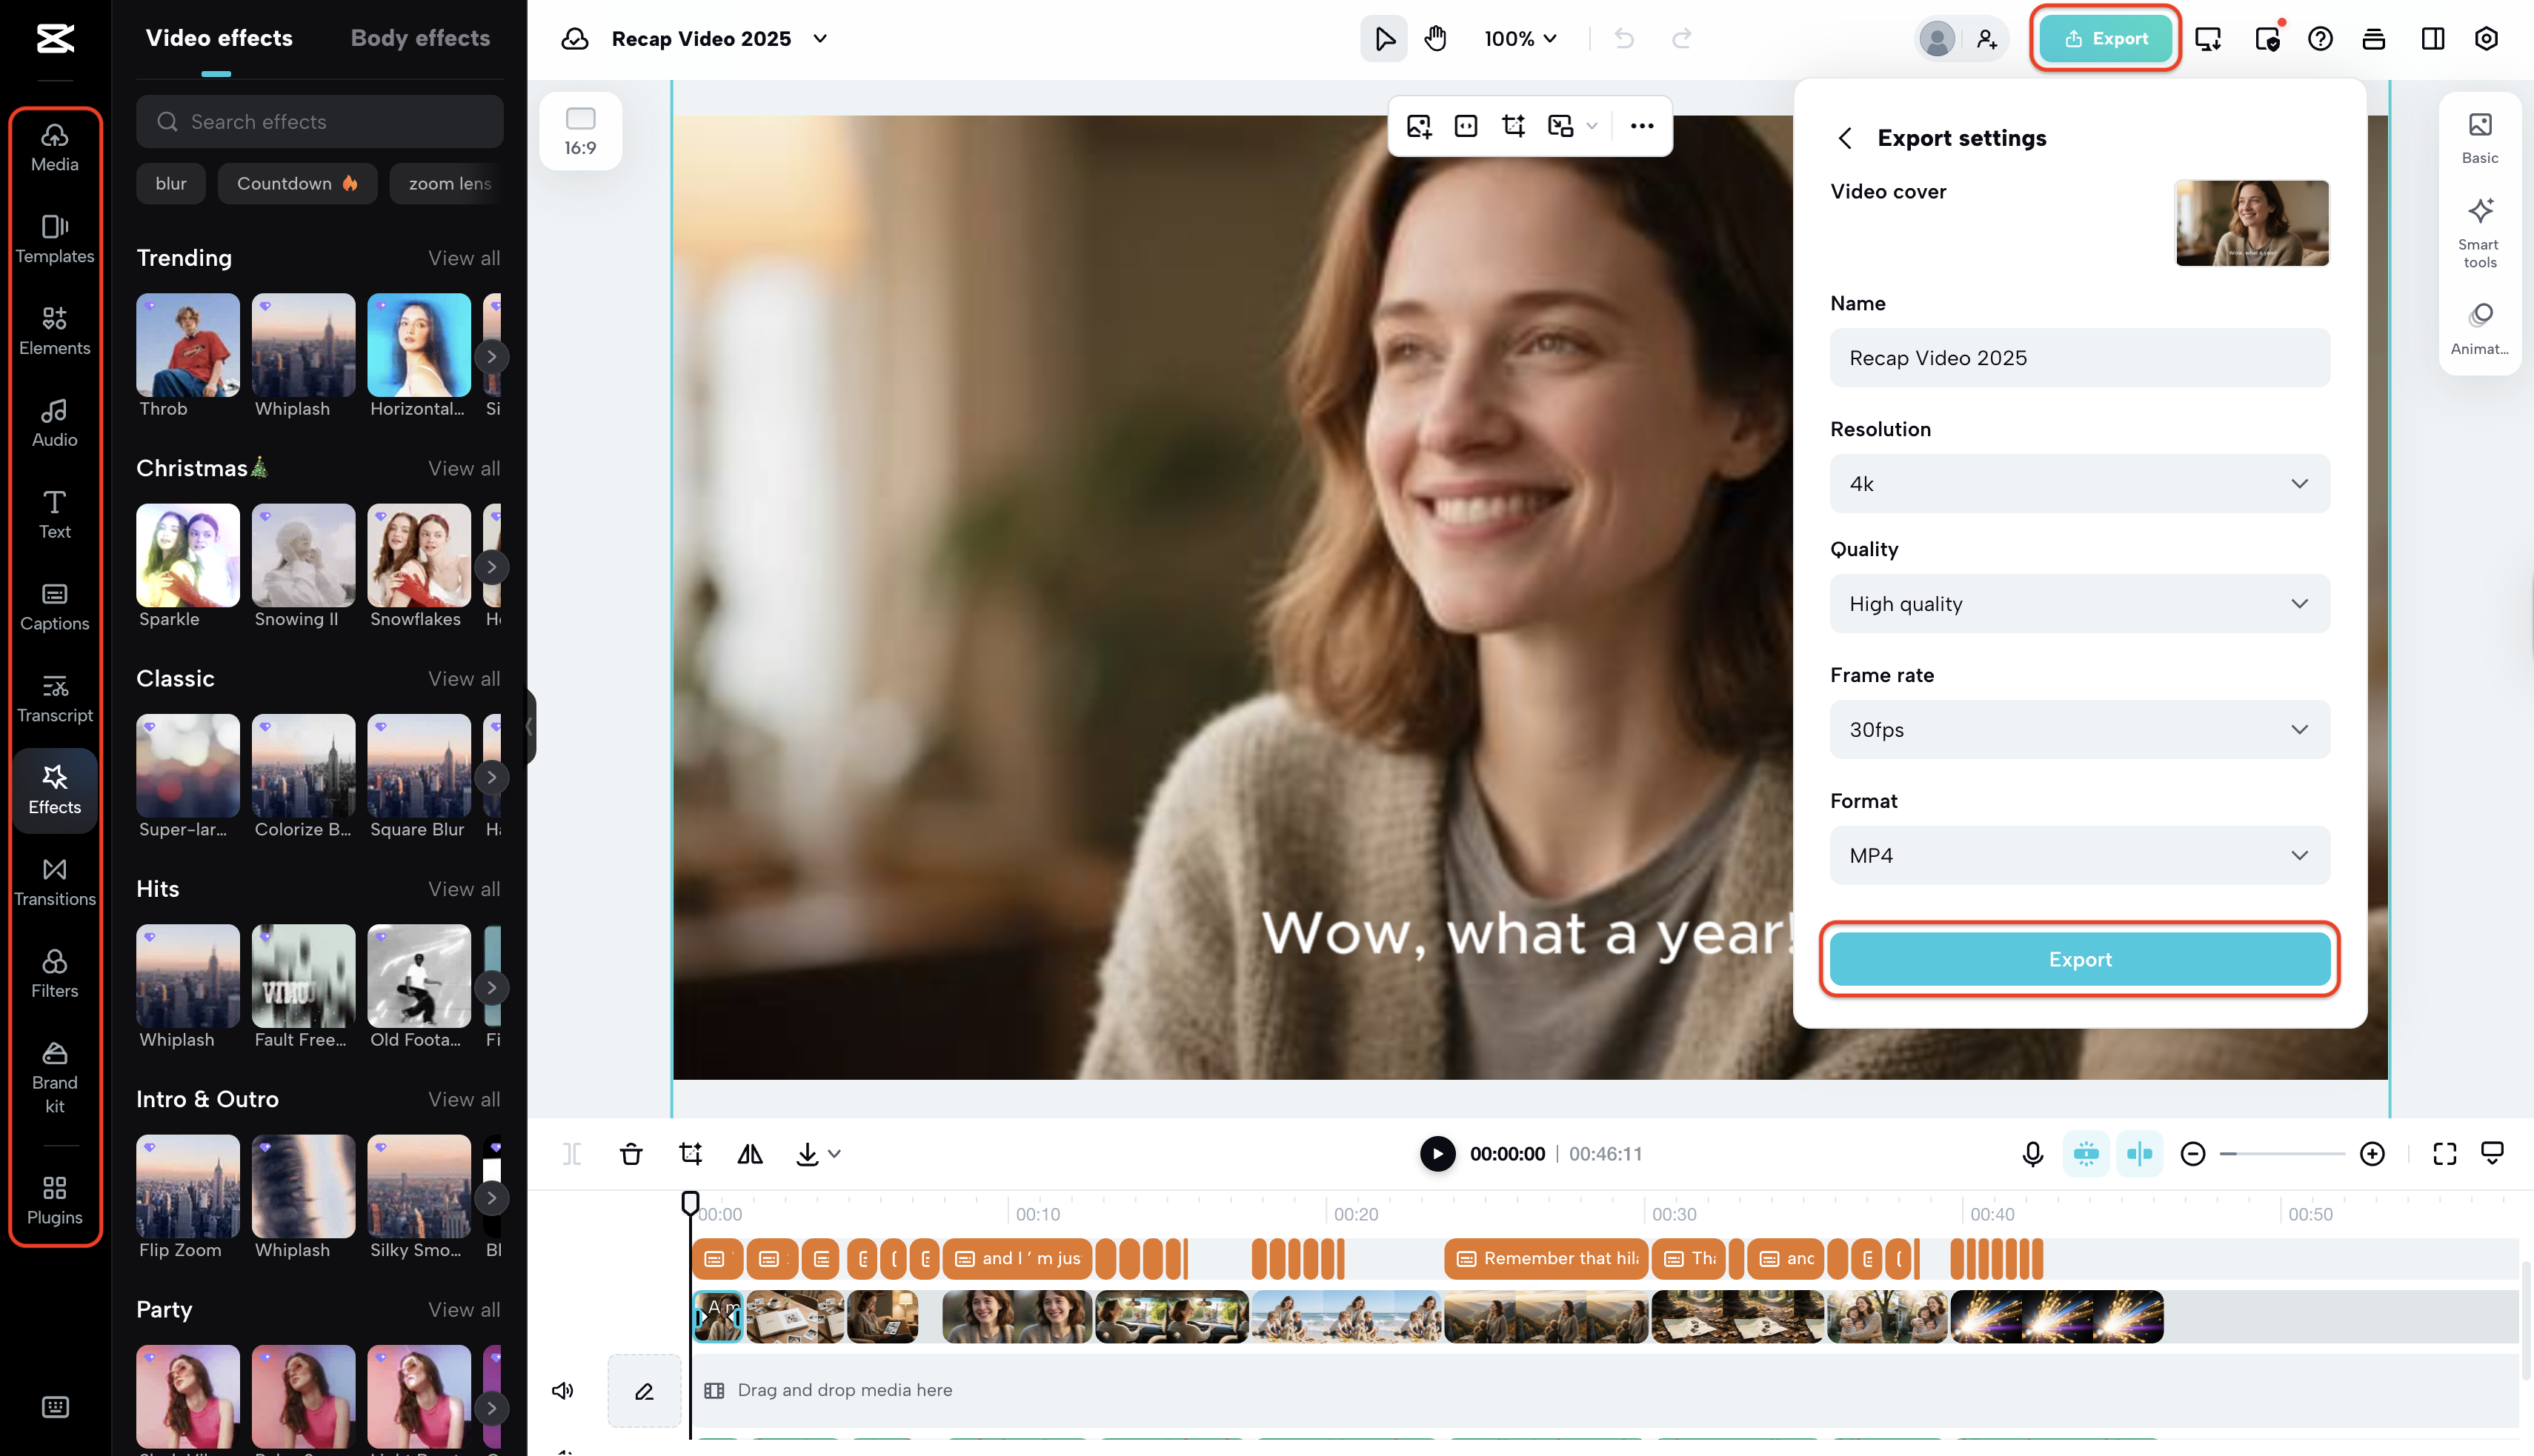Viewport: 2534px width, 1456px height.
Task: Select the Countdown effects tag
Action: pyautogui.click(x=296, y=183)
